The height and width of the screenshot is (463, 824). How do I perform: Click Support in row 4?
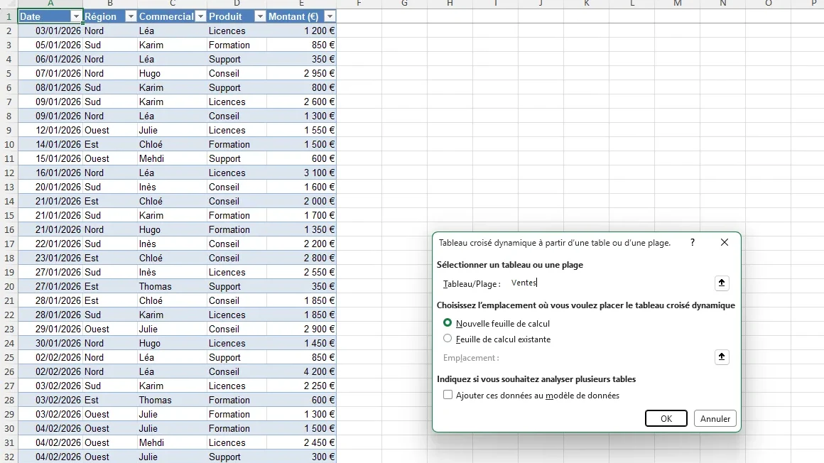(x=237, y=60)
